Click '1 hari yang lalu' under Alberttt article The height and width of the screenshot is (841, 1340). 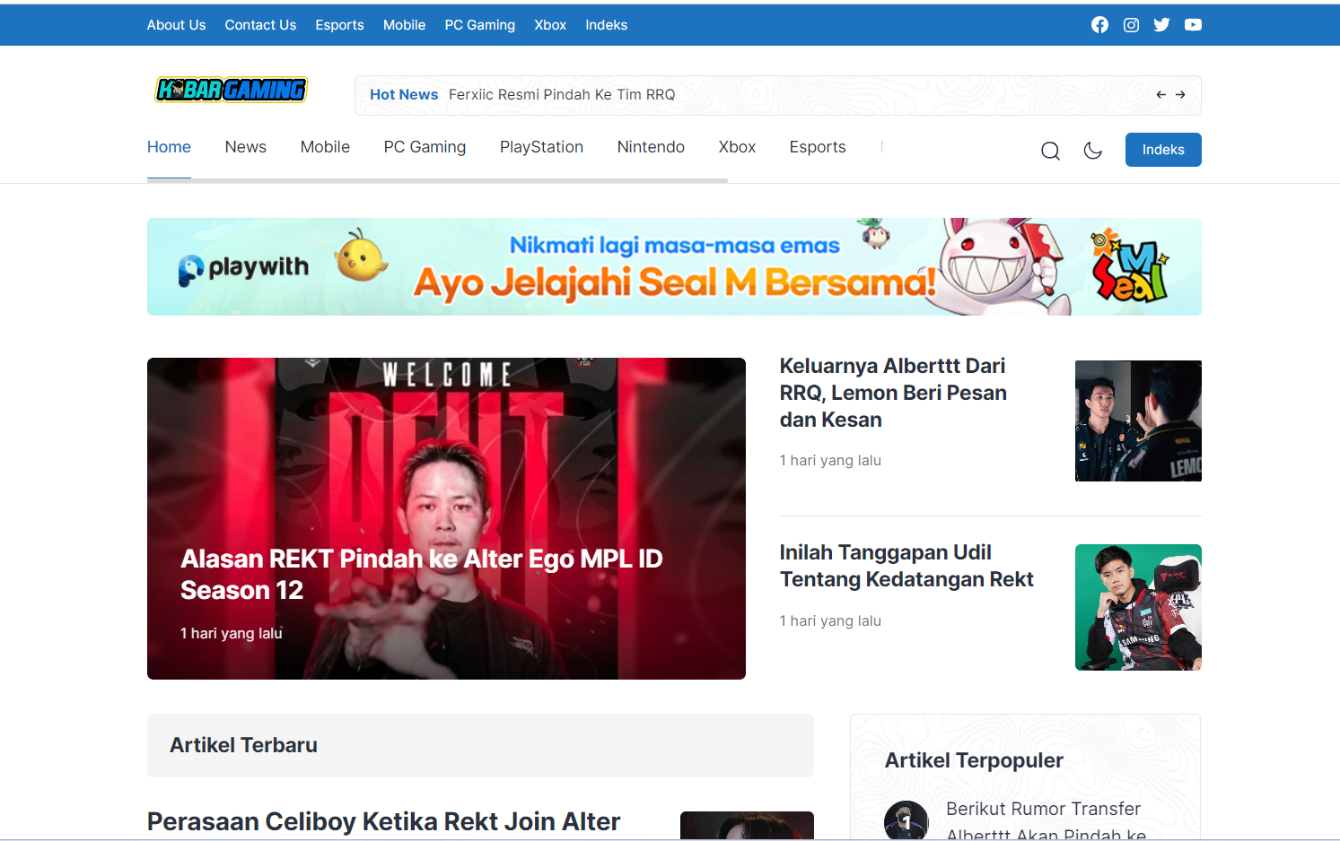[x=830, y=460]
